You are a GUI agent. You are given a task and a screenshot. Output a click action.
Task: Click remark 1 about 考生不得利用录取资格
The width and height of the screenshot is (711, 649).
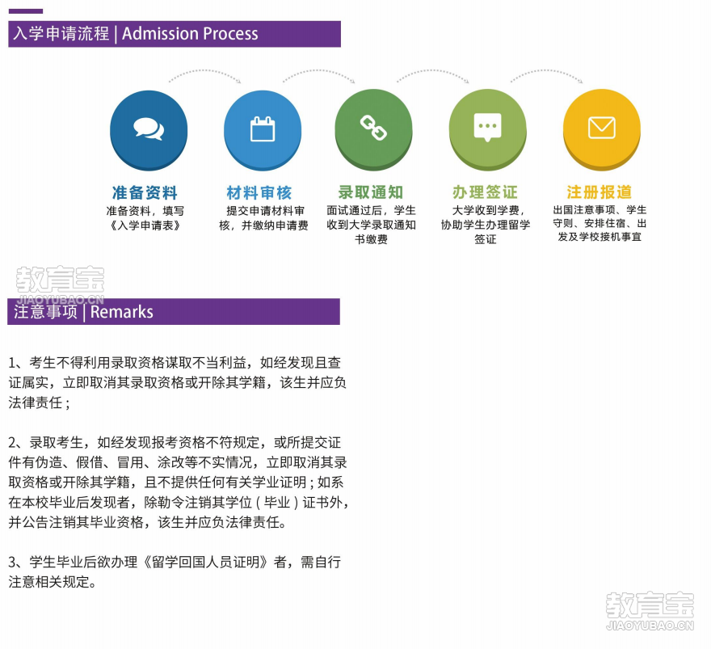(177, 382)
